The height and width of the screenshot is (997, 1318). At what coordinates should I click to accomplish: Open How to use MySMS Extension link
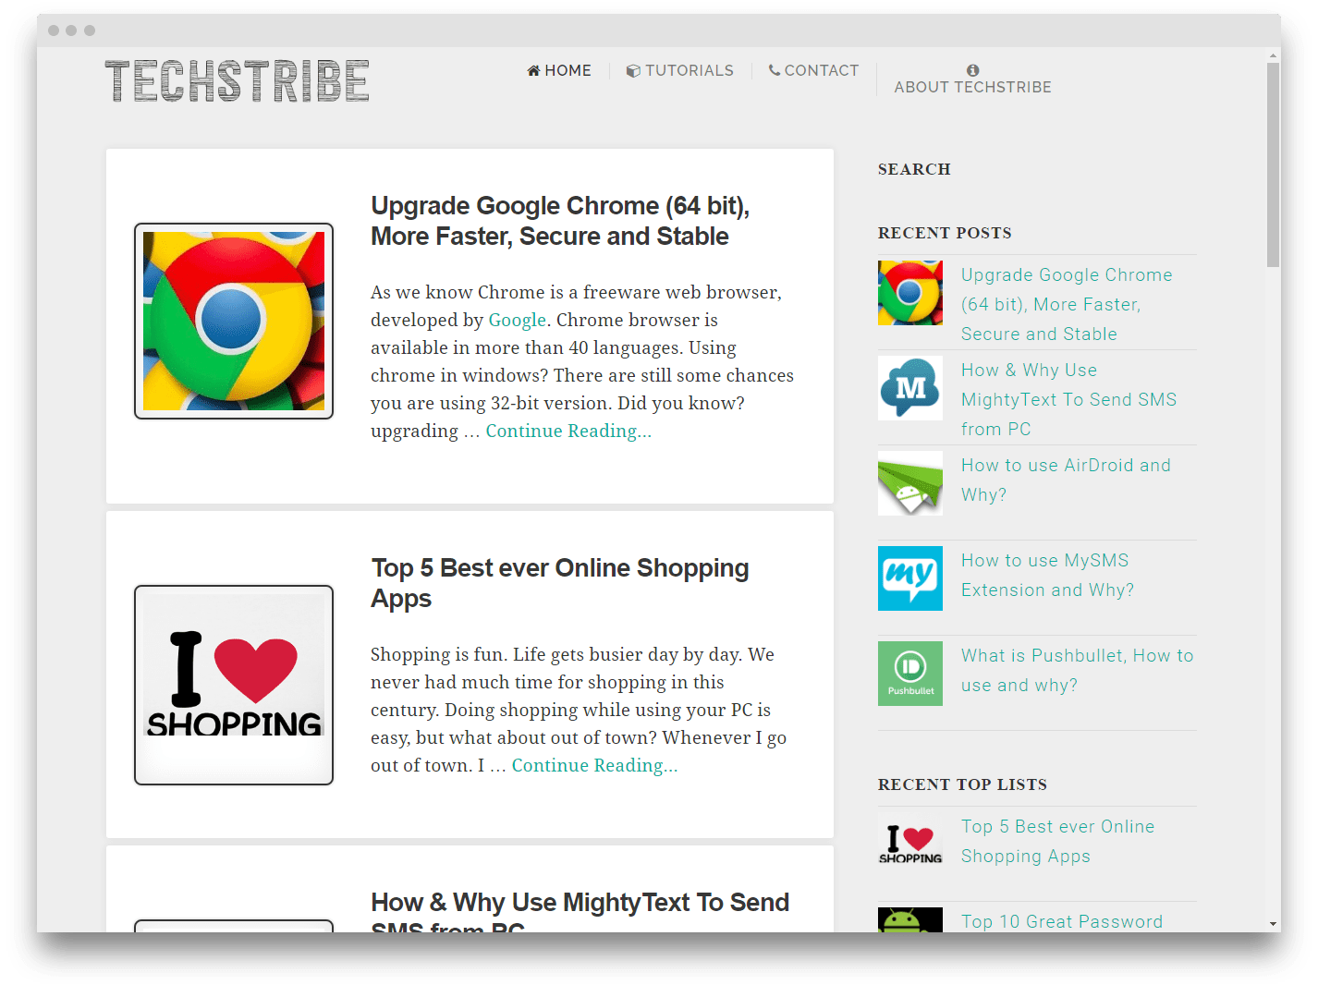point(1047,575)
